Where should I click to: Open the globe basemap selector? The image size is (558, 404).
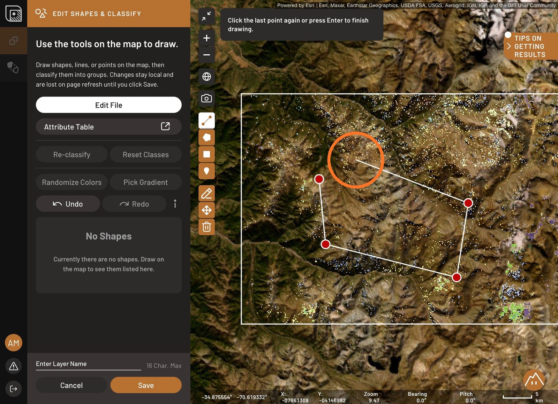click(206, 77)
